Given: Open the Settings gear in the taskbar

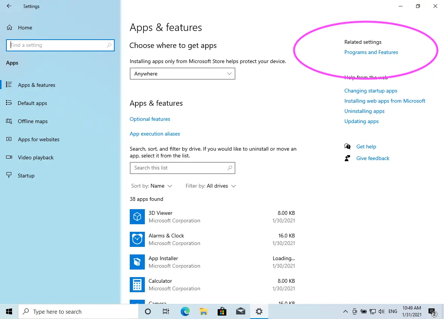Looking at the screenshot, I should [259, 311].
